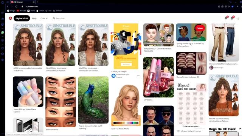
Task: Close the Pinterest browser tab
Action: (x=34, y=2)
